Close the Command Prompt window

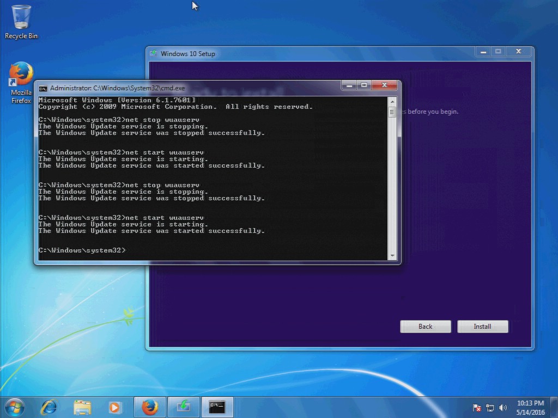tap(384, 85)
